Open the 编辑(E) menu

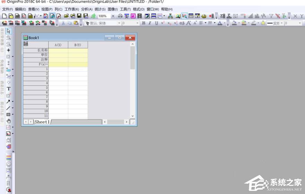coord(20,9)
